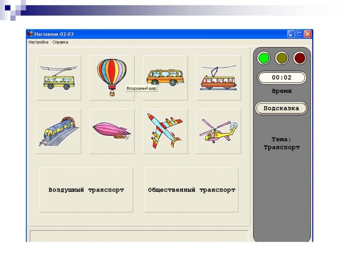Choose the orange bus picture
The height and width of the screenshot is (260, 346).
click(x=165, y=78)
